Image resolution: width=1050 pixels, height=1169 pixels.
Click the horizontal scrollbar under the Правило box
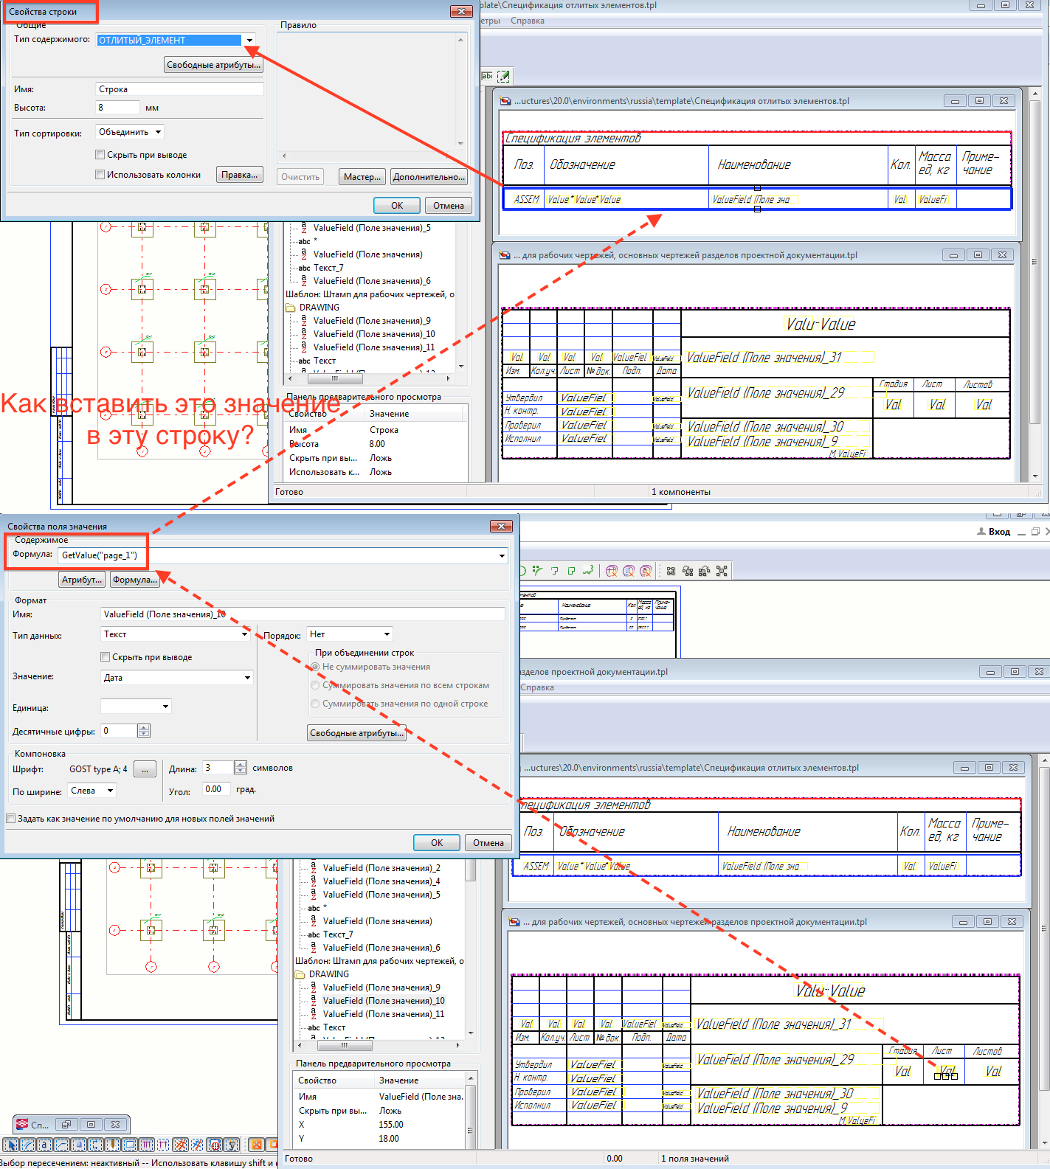[x=367, y=156]
